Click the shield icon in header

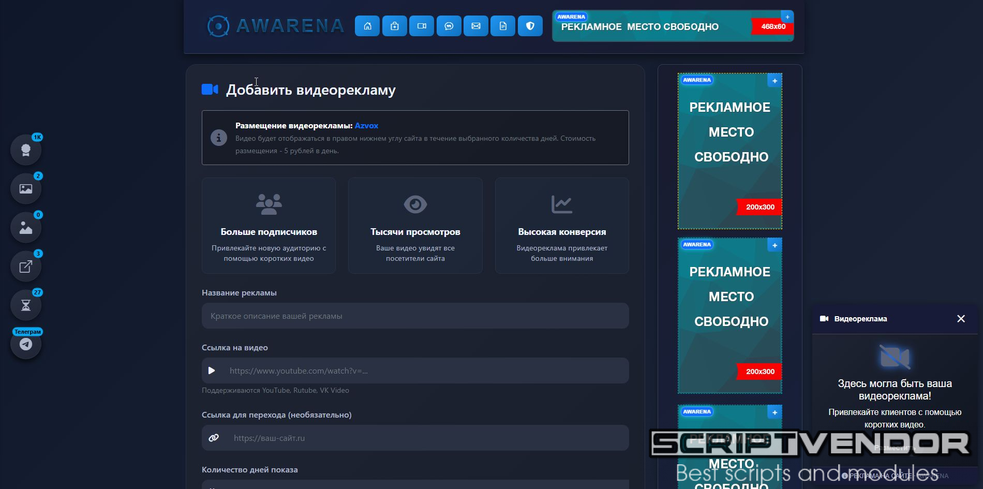coord(530,26)
